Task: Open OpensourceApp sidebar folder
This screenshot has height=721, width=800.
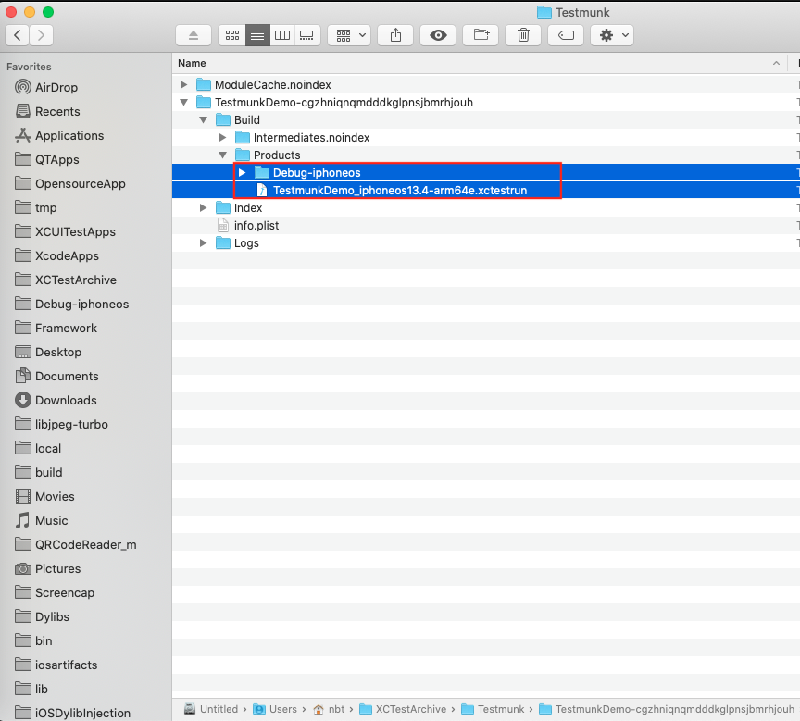Action: [70, 183]
